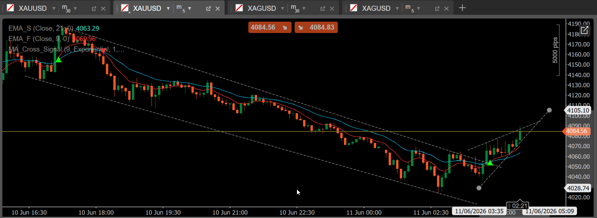The width and height of the screenshot is (597, 218).
Task: Expand symbol dropdown on first XAUUSD tab
Action: point(54,8)
